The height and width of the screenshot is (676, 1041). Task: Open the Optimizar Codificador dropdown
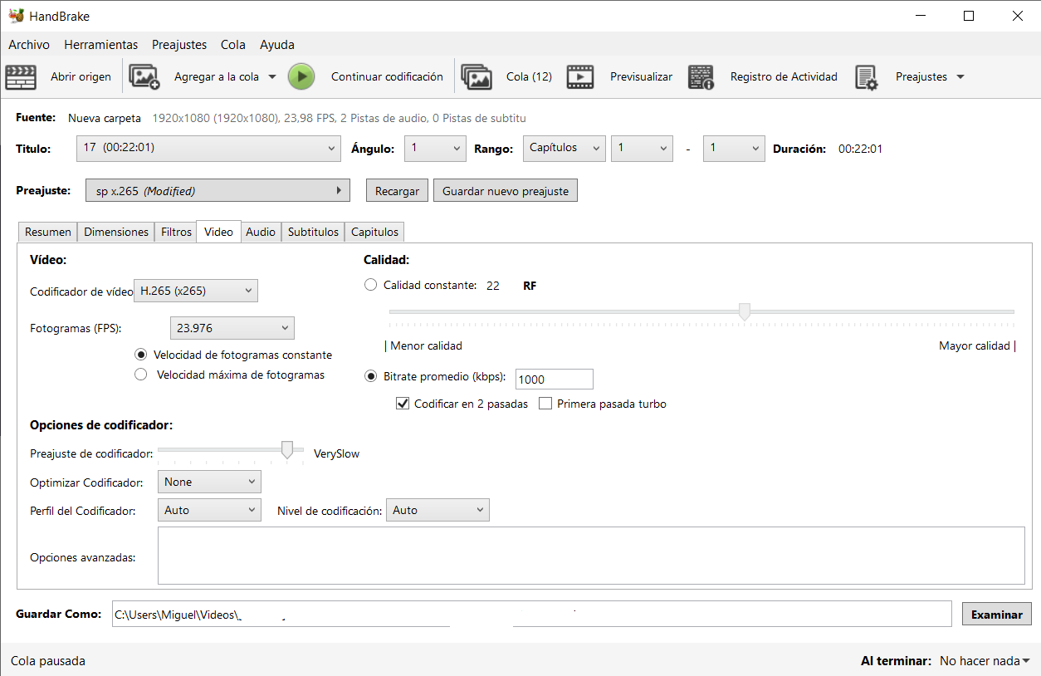pyautogui.click(x=209, y=482)
